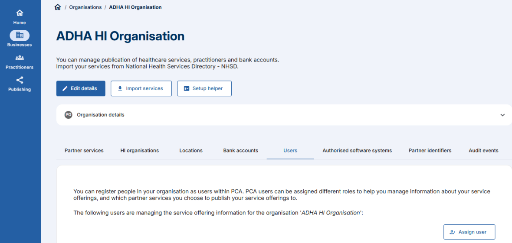512x243 pixels.
Task: Open Practitioners in the sidebar
Action: coord(20,62)
